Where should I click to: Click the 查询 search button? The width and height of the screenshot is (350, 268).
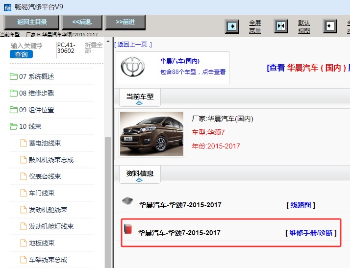[21, 54]
